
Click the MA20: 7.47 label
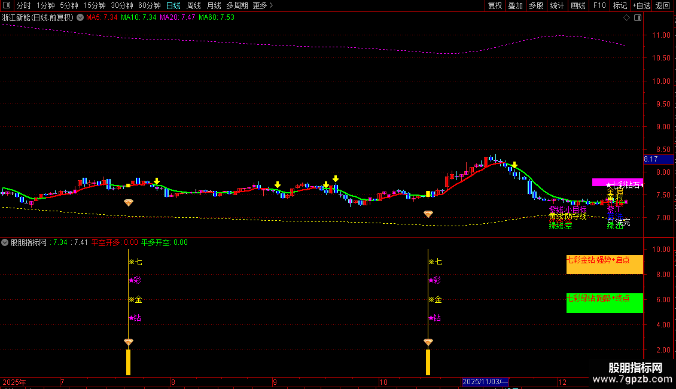177,17
